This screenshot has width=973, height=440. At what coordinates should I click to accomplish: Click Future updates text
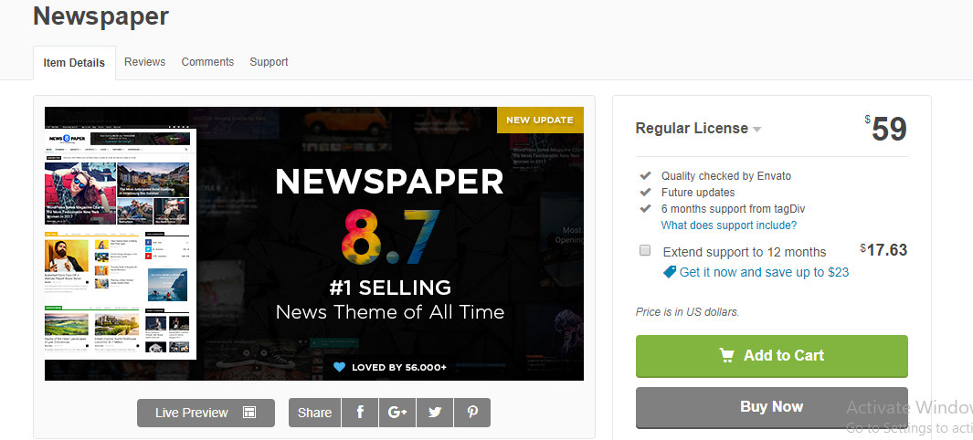pyautogui.click(x=697, y=193)
